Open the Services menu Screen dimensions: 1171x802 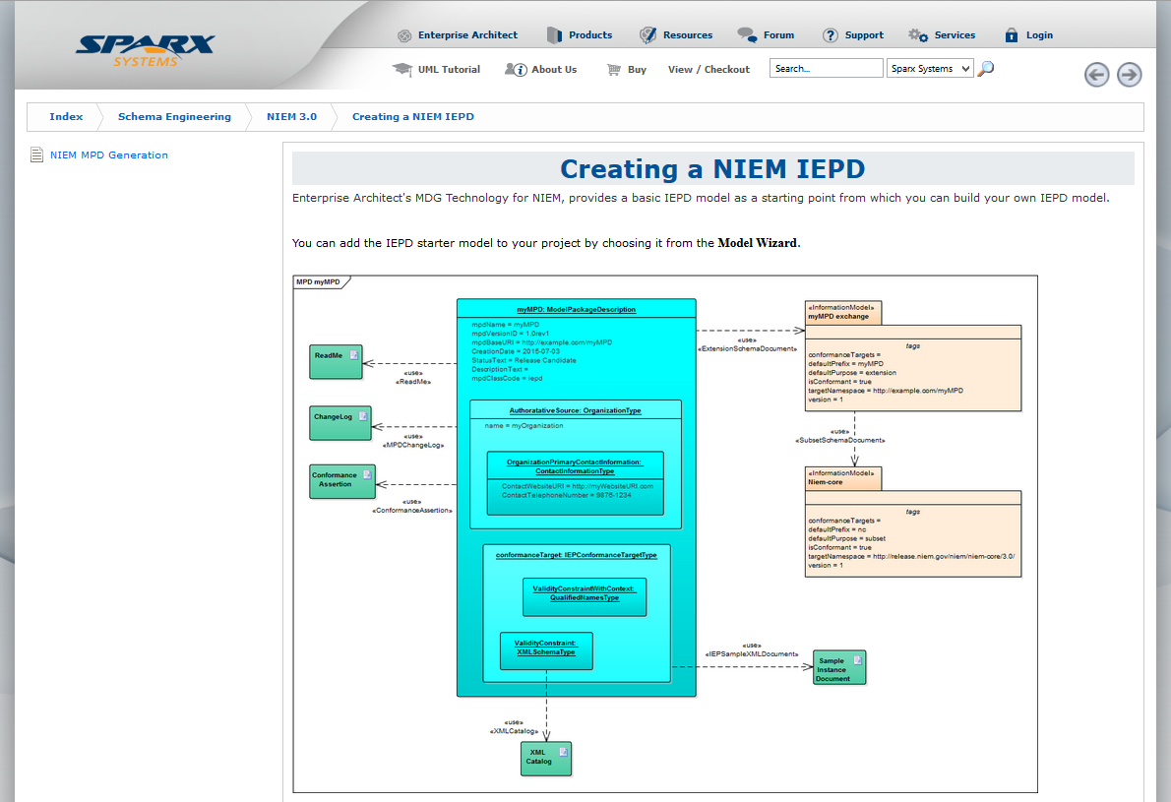click(x=955, y=35)
